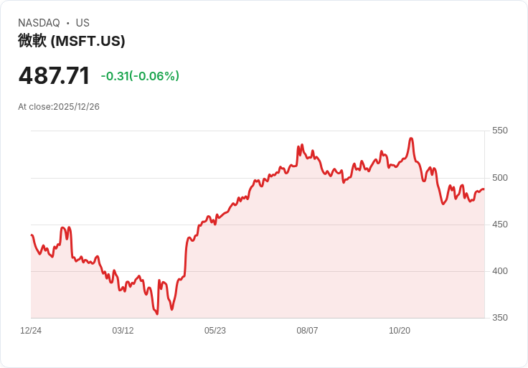Select the 500 y-axis price label
528x368 pixels.
pyautogui.click(x=499, y=178)
